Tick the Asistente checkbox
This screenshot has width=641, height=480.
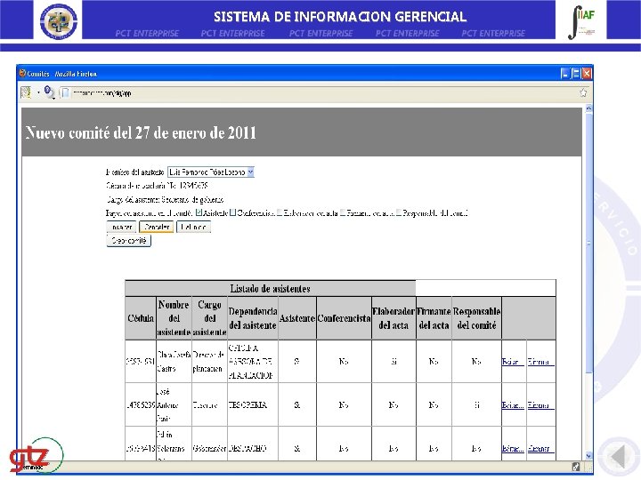pos(199,212)
